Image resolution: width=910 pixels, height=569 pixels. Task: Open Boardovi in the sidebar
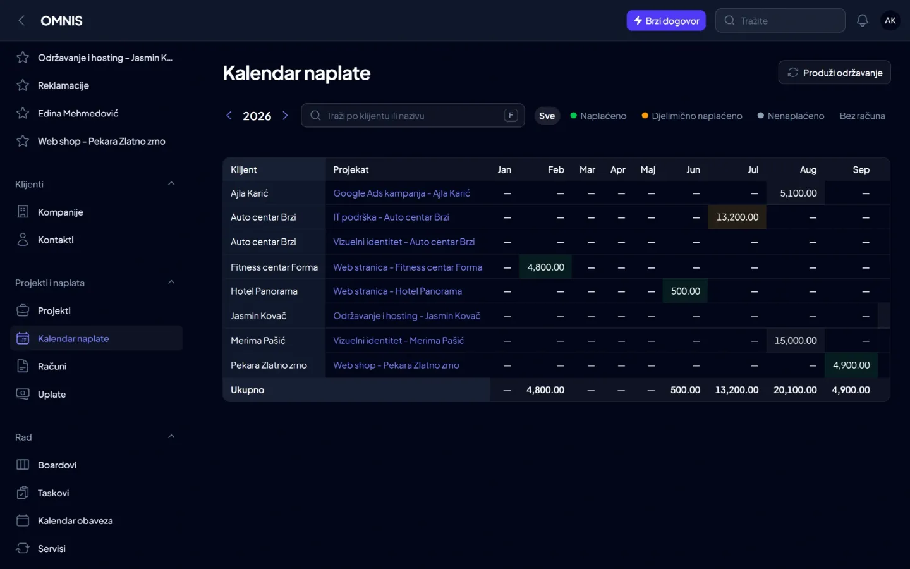coord(96,465)
